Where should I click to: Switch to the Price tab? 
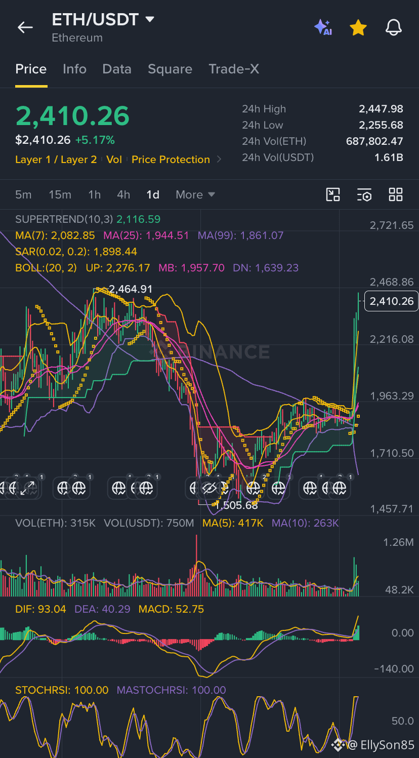coord(31,69)
